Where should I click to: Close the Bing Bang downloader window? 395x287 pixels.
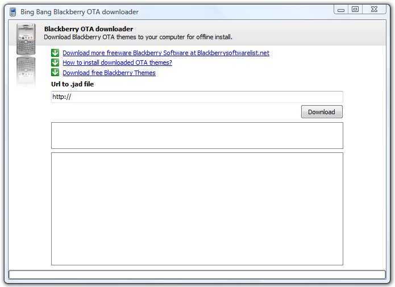click(x=374, y=10)
